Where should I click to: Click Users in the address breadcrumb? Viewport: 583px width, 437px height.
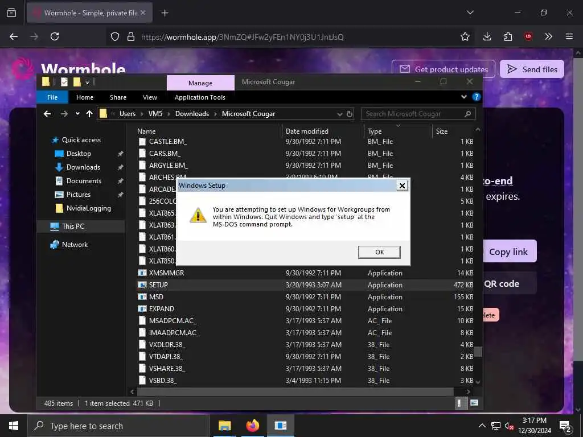coord(128,114)
